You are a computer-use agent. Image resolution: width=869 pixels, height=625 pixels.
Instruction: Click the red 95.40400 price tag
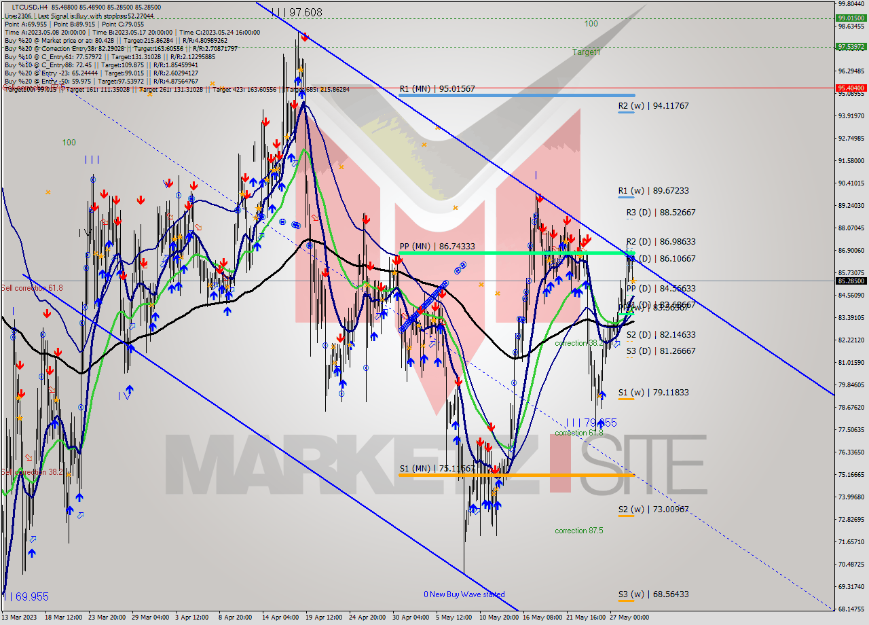851,88
